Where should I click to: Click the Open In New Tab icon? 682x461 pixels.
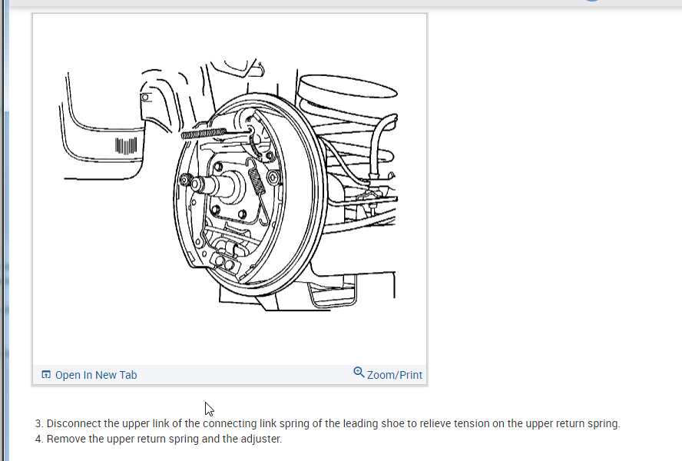click(x=46, y=375)
